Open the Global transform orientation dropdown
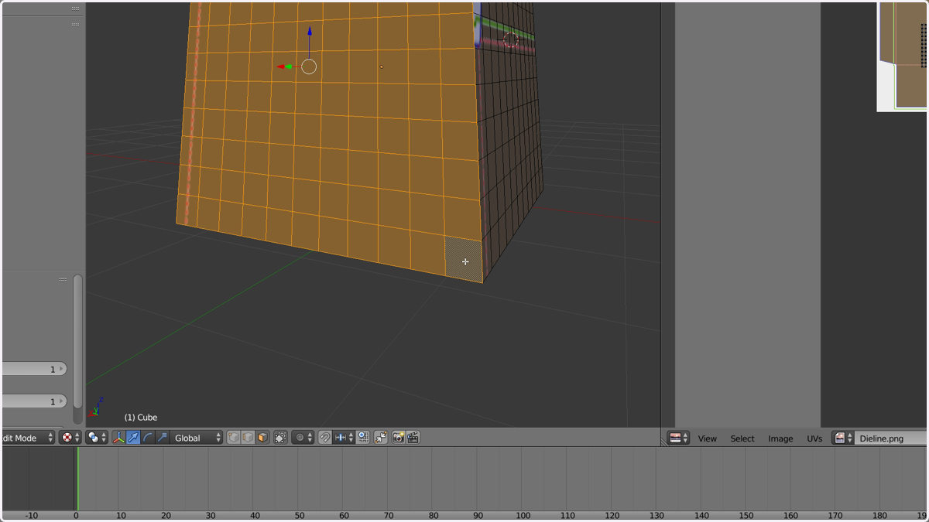The width and height of the screenshot is (929, 522). (197, 438)
